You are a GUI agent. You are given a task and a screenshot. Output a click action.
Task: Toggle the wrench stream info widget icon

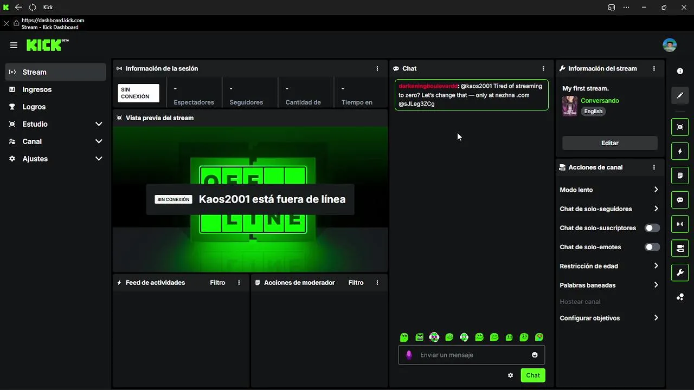[680, 272]
